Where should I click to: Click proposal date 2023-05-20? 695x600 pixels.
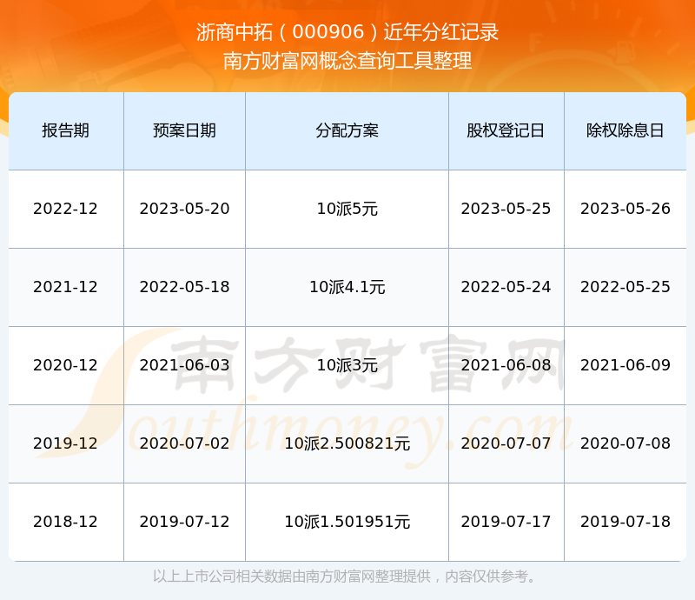tap(184, 209)
